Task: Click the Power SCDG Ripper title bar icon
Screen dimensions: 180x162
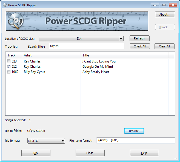Action: pyautogui.click(x=5, y=5)
